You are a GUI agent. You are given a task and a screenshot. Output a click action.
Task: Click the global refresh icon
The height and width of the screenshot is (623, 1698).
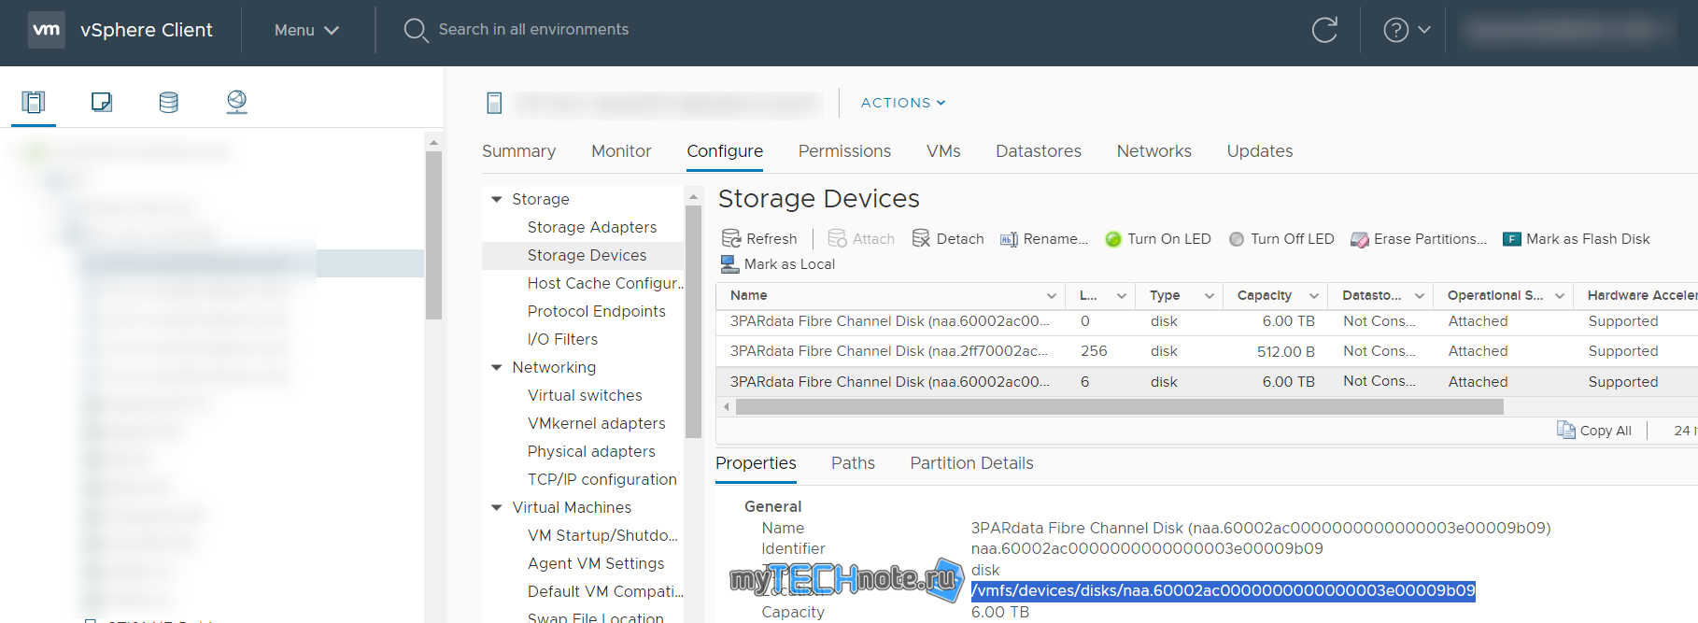pos(1324,30)
